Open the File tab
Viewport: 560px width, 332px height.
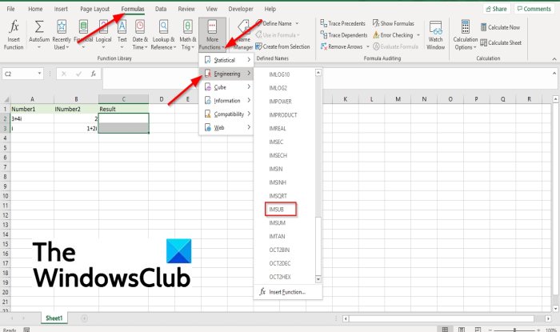click(10, 9)
